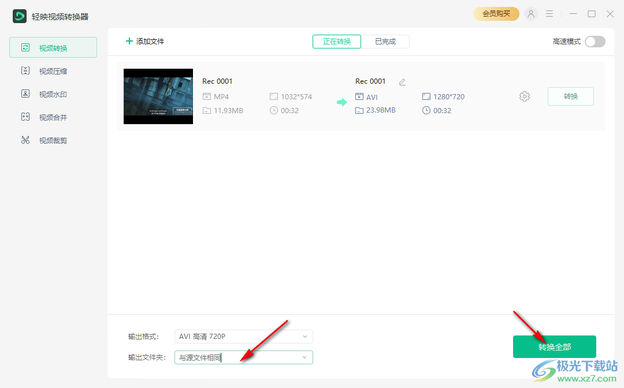This screenshot has height=388, width=624.
Task: Click the app logo in title bar
Action: point(20,16)
